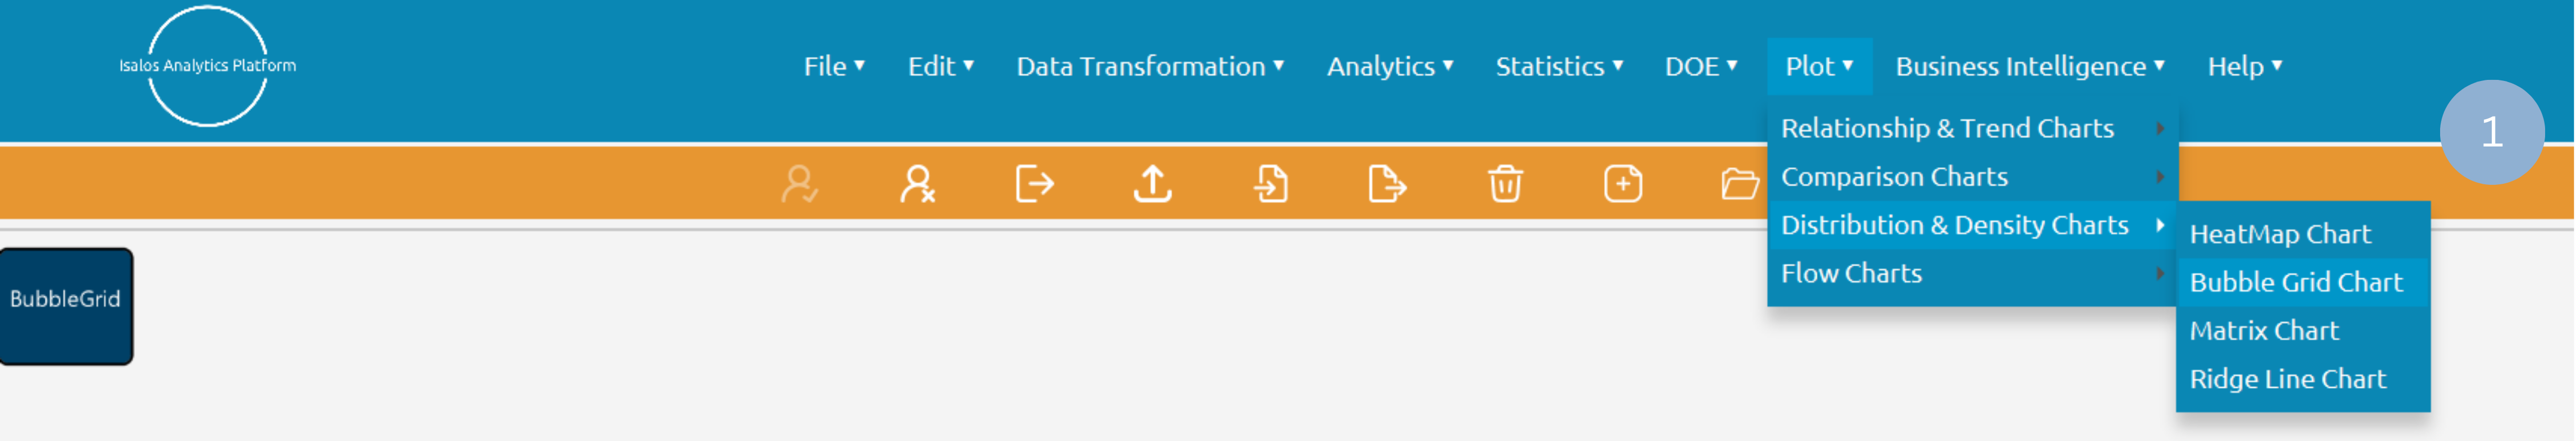Click the import file icon
The image size is (2576, 441).
1270,184
